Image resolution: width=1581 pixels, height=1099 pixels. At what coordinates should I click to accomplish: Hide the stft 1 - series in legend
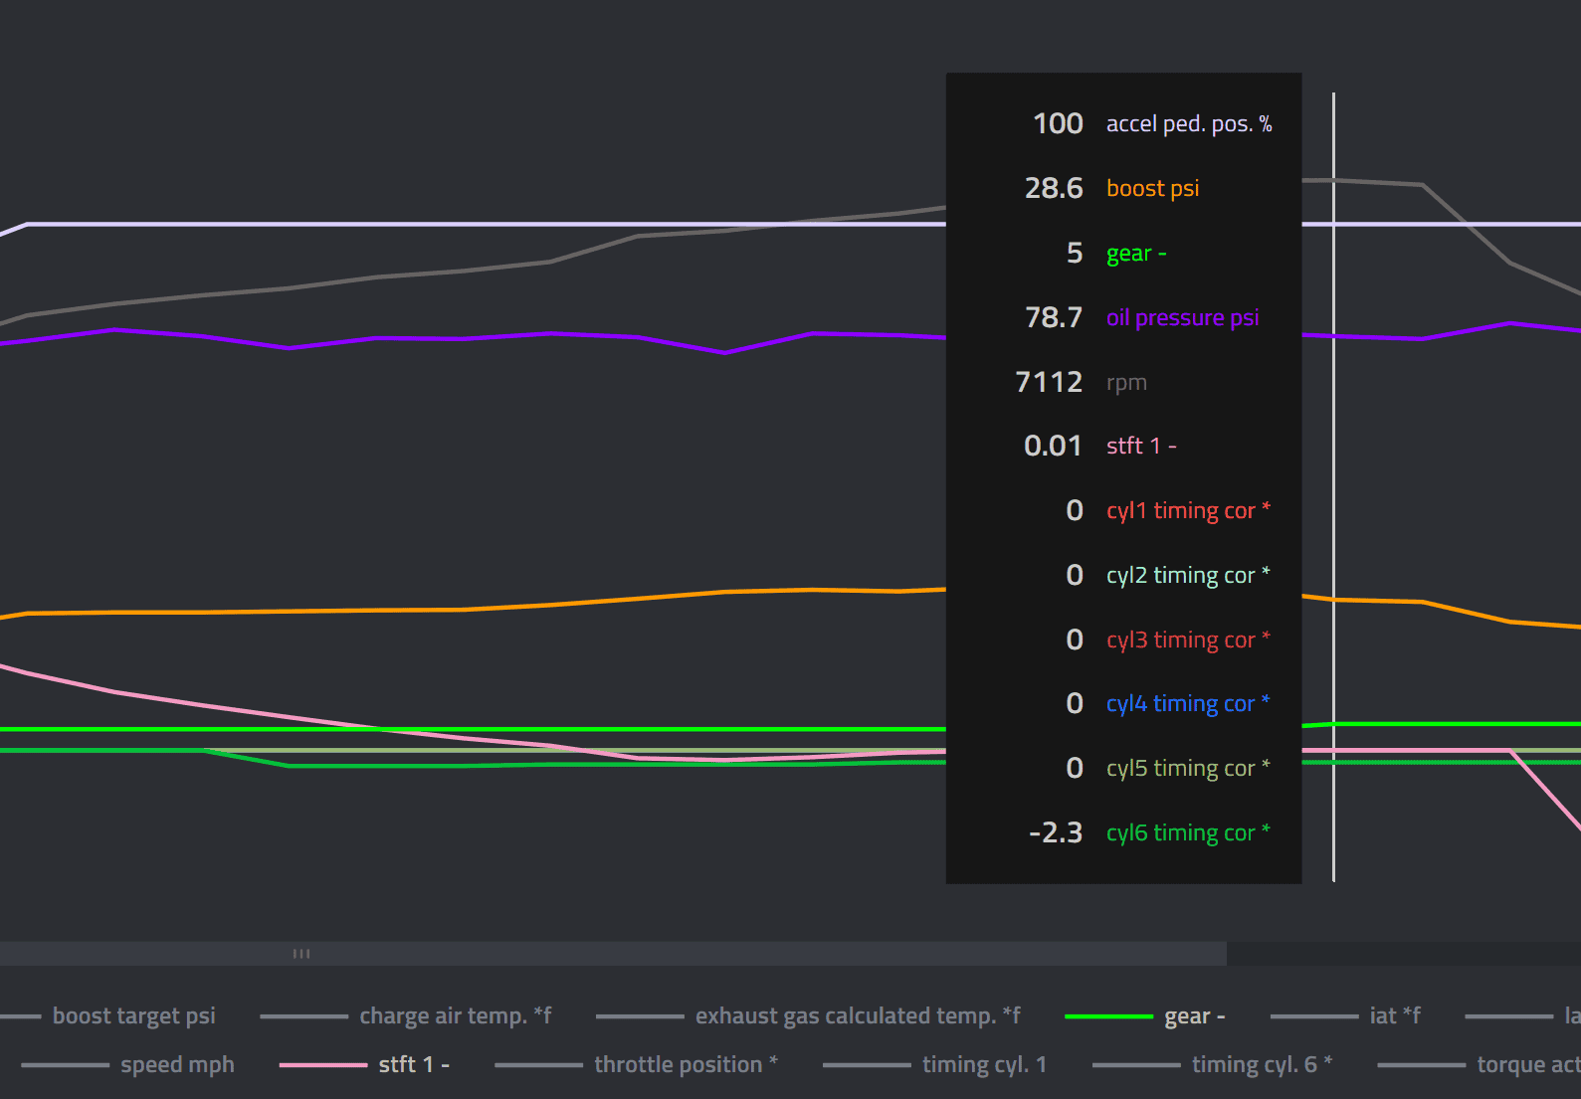[364, 1064]
